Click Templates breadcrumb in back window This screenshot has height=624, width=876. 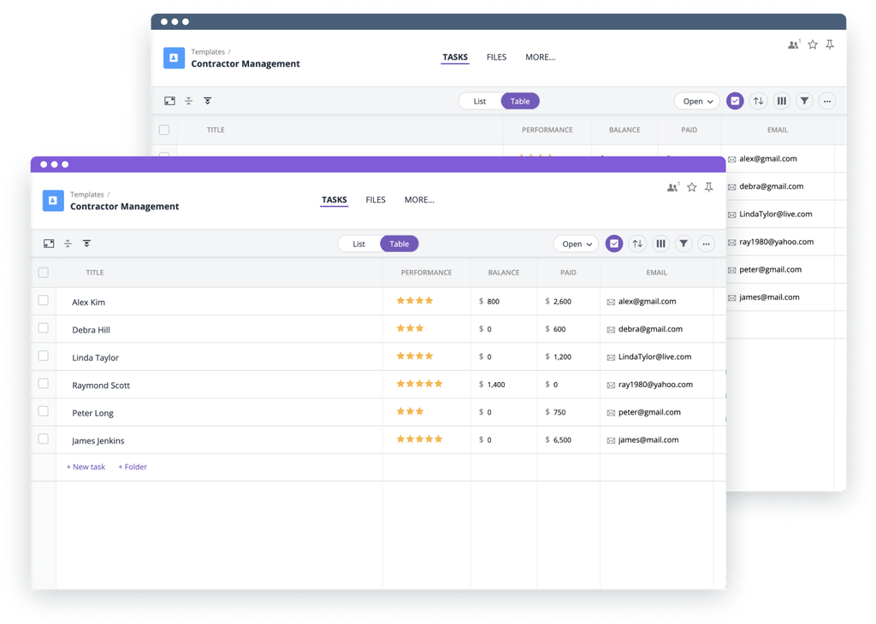pyautogui.click(x=208, y=52)
